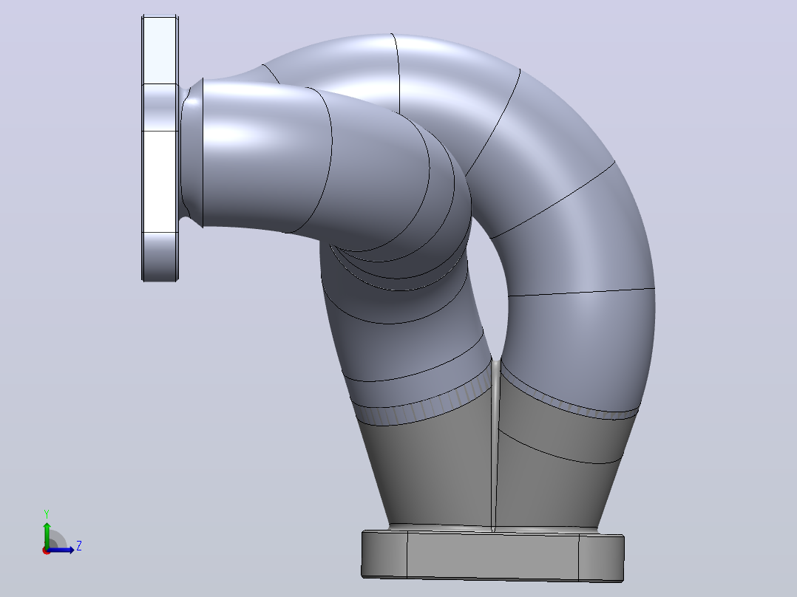Click the blue Z axis on orientation triad

point(62,550)
